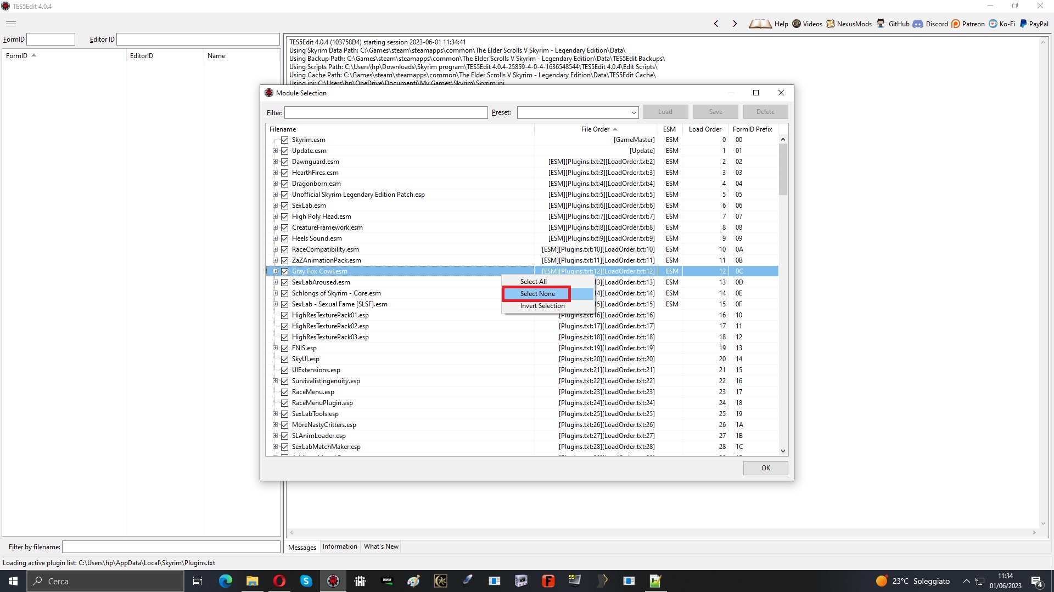Toggle the FNIS.esp checkbox

[284, 348]
